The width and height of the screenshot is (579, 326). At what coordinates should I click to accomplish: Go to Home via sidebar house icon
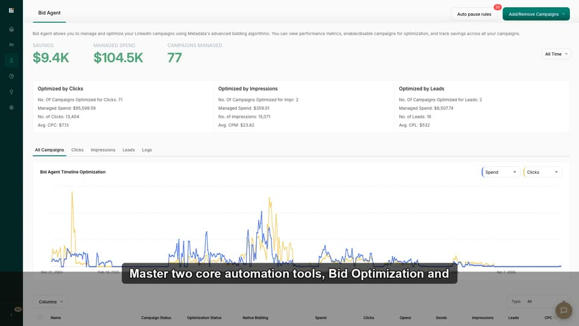[x=11, y=29]
